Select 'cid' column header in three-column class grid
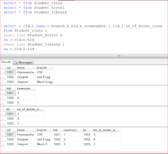The width and height of the screenshot is (168, 154). pyautogui.click(x=10, y=68)
